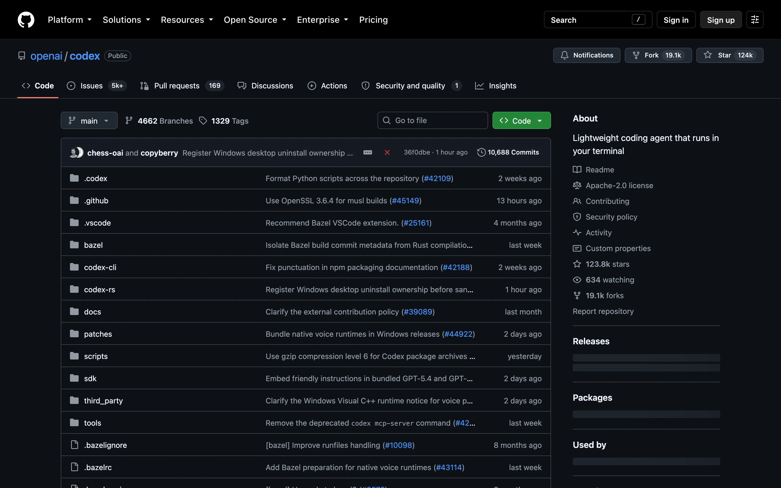781x488 pixels.
Task: Open the codex-rs folder
Action: coord(100,290)
